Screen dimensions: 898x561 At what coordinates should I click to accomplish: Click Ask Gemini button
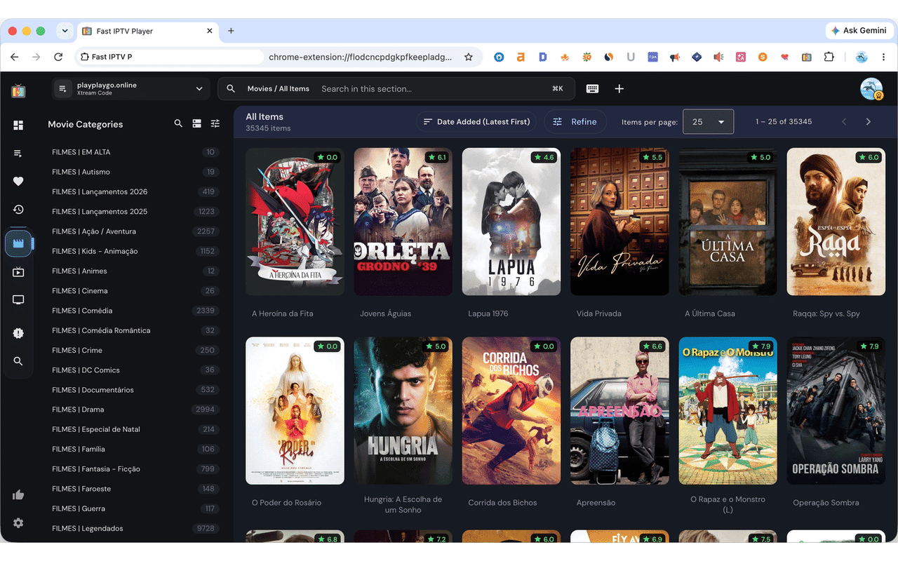(x=859, y=31)
